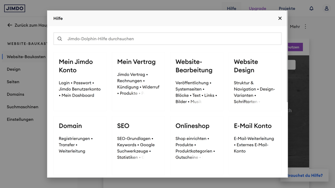Close the Hilfe dialog with X

tap(280, 18)
